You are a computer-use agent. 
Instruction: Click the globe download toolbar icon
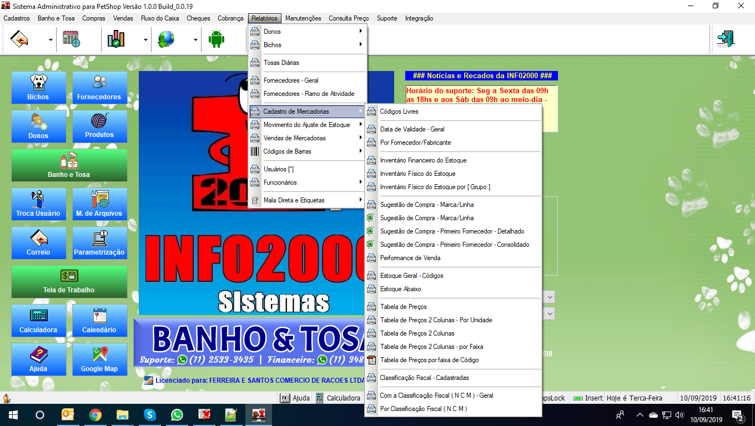click(x=166, y=39)
